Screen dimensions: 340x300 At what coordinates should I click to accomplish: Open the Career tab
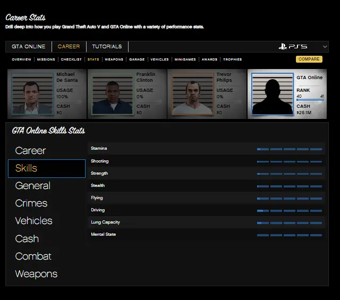69,47
